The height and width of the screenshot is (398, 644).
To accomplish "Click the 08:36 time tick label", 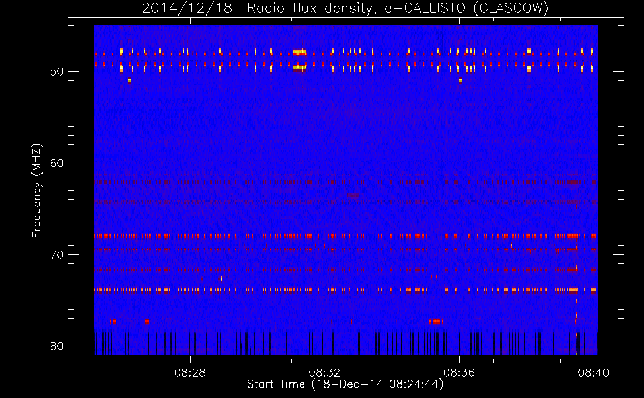I will 459,373.
